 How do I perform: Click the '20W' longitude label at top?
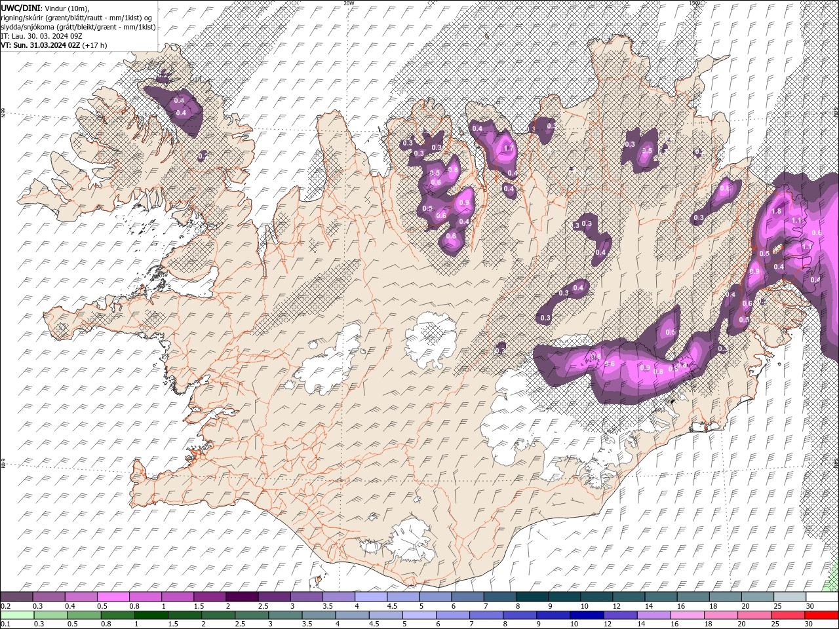click(x=349, y=3)
